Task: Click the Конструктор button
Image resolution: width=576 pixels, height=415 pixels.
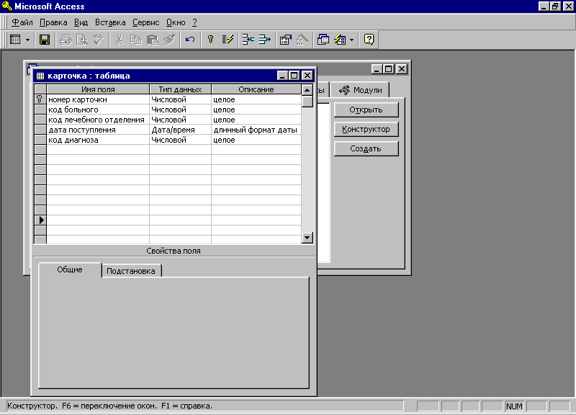Action: tap(366, 129)
